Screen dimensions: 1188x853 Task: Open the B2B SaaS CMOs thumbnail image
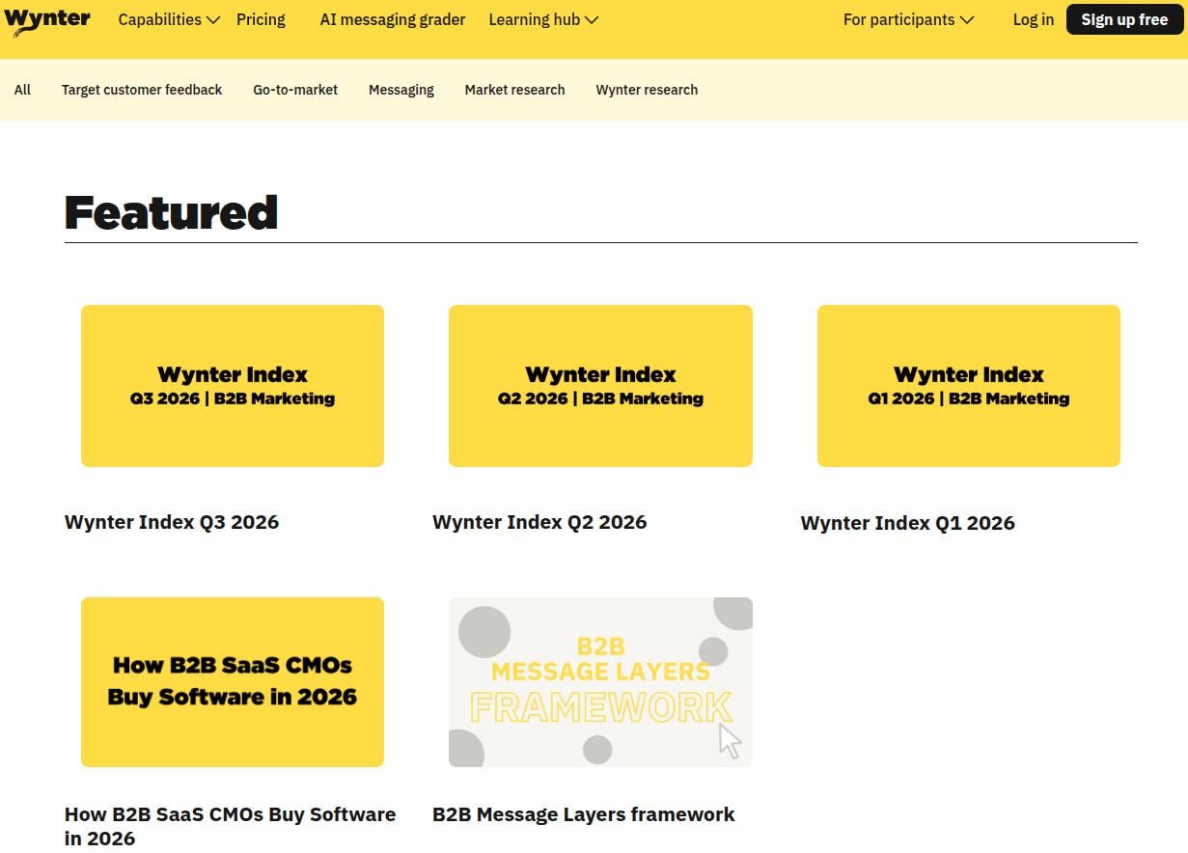click(x=233, y=682)
